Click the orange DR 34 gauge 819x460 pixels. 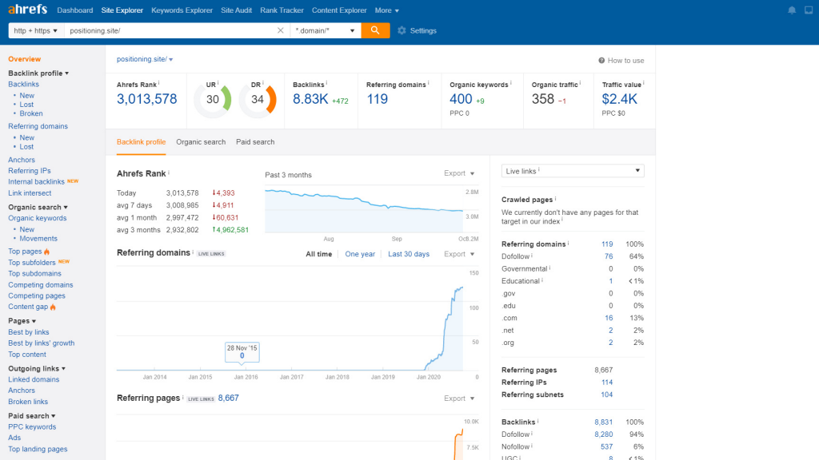coord(258,100)
